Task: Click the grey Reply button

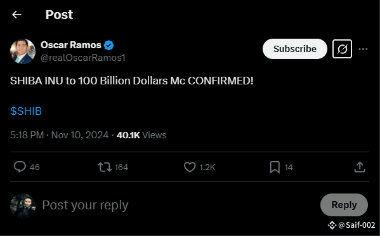Action: point(344,205)
